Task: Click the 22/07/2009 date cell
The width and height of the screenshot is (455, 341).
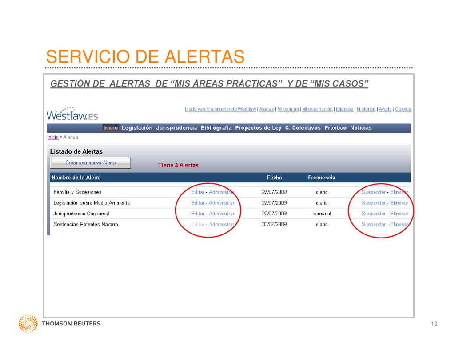Action: [x=274, y=214]
